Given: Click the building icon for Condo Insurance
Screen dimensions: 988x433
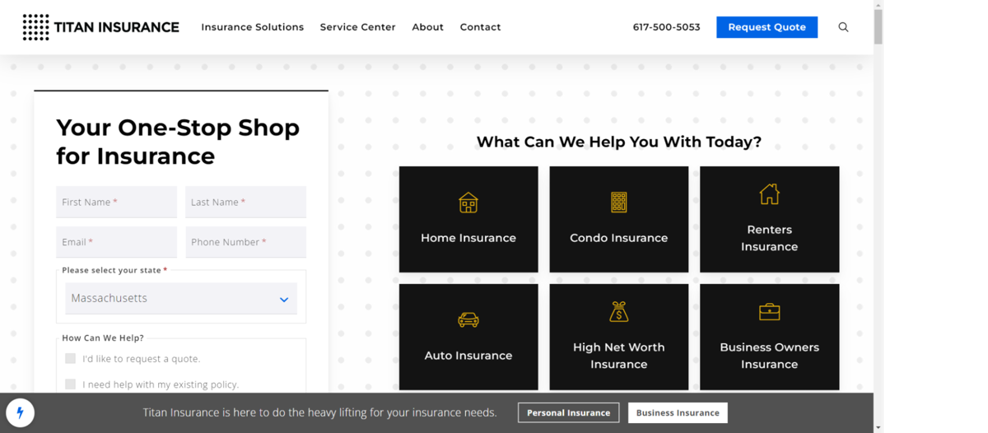Looking at the screenshot, I should 619,203.
